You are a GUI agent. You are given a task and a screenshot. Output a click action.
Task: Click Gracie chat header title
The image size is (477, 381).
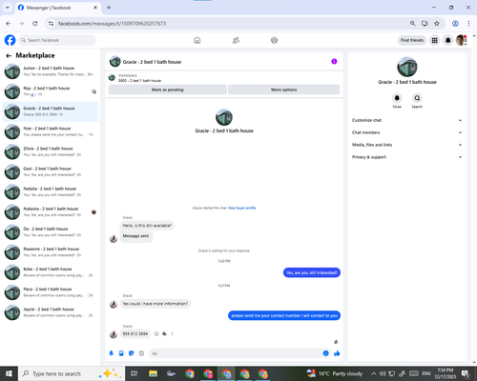[152, 62]
